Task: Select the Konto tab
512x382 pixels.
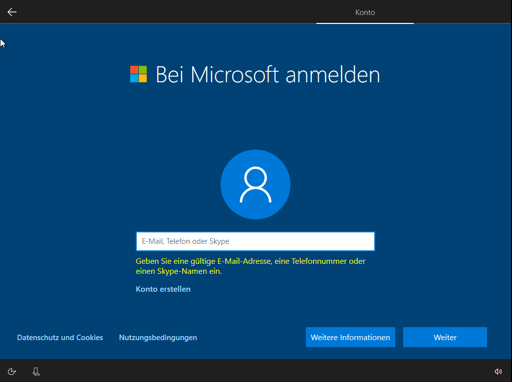Action: coord(365,12)
